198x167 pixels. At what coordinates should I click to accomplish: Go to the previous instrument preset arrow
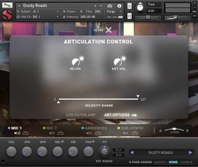point(95,6)
